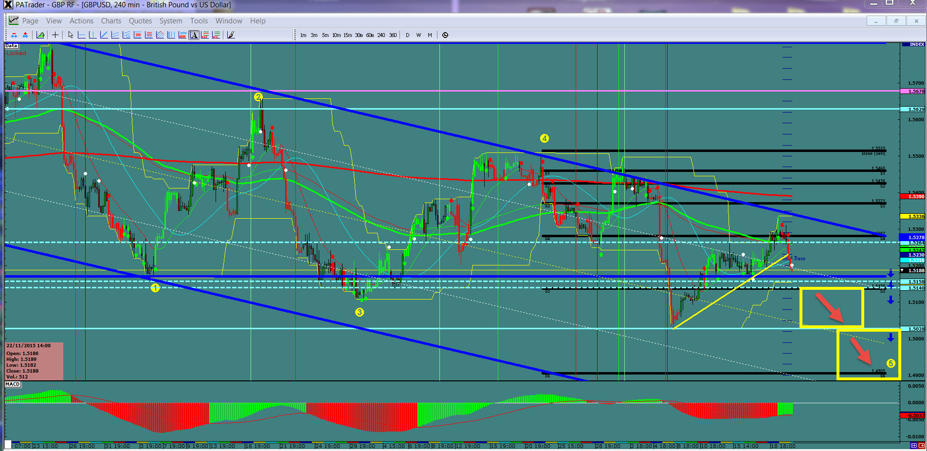Click the cyan 1.5629 price tag
Image resolution: width=927 pixels, height=451 pixels.
tap(913, 109)
